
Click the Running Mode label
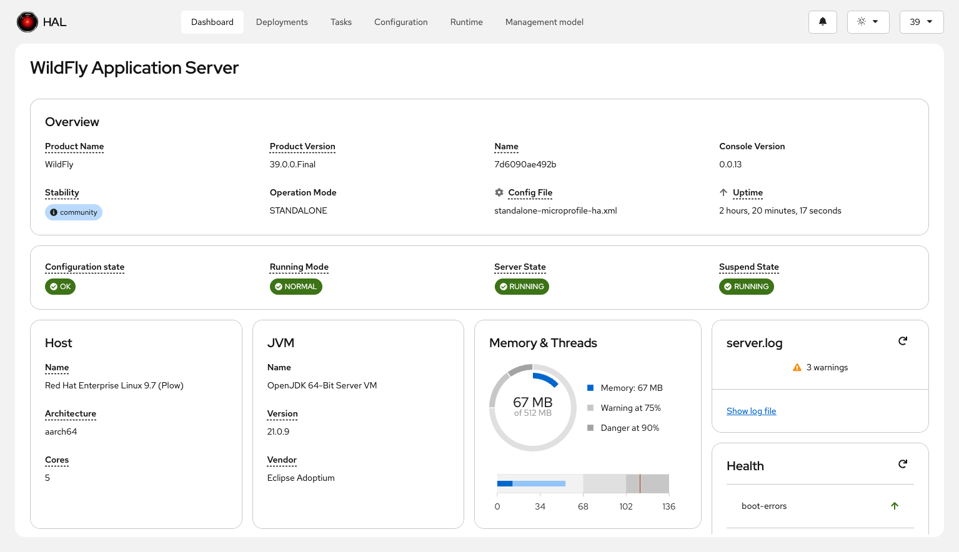[x=299, y=267]
